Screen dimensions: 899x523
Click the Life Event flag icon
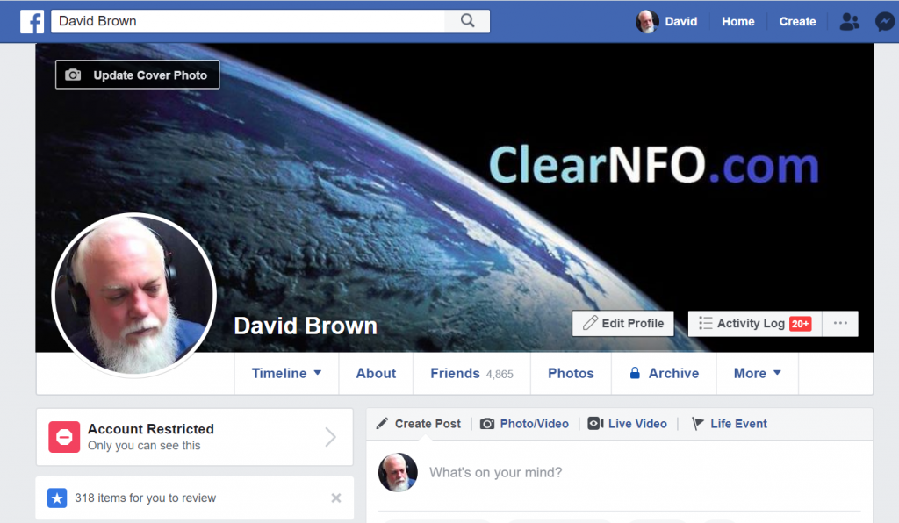tap(697, 424)
